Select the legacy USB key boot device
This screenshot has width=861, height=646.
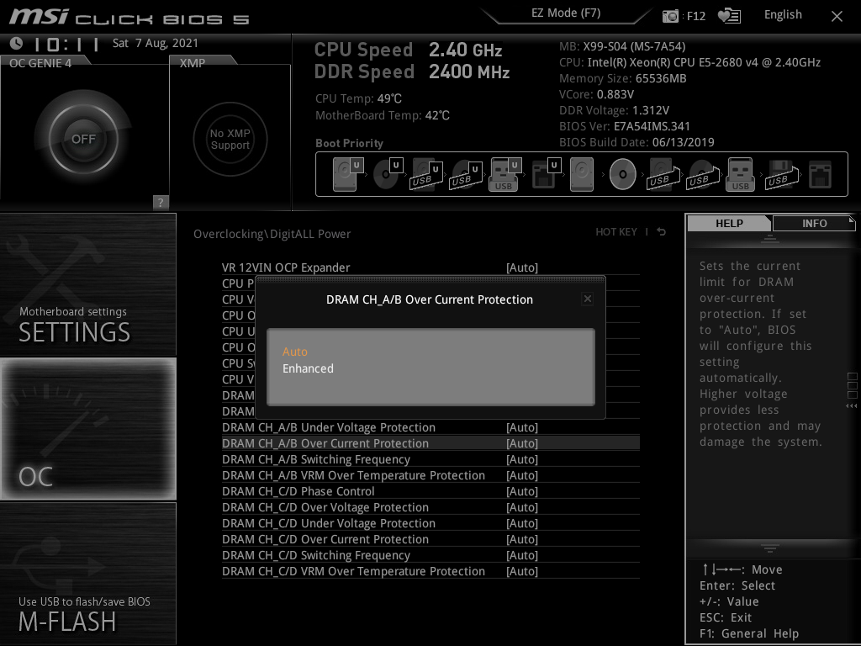click(x=740, y=174)
